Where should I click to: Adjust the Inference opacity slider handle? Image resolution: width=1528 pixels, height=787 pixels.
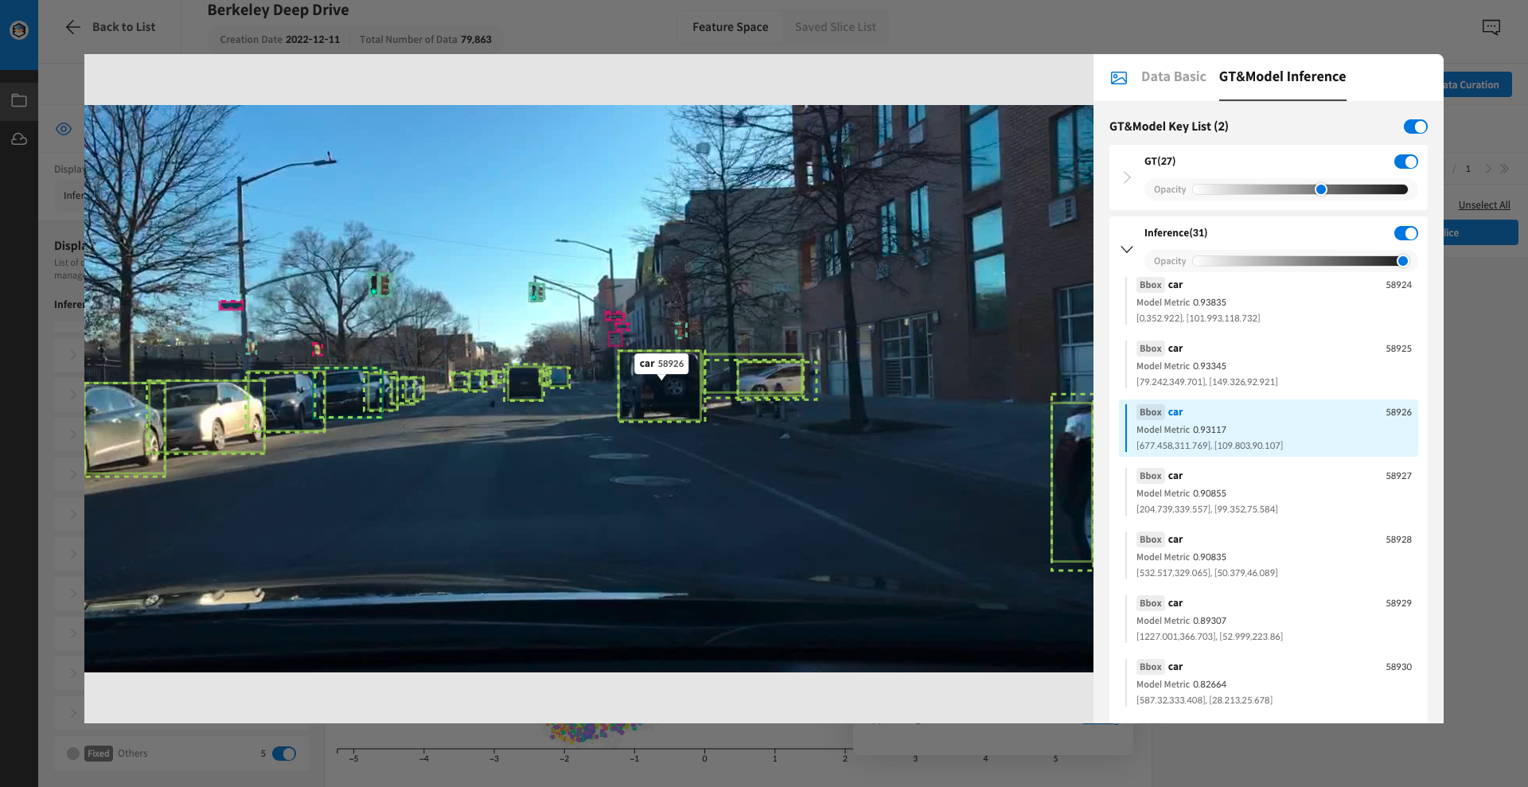[1402, 261]
